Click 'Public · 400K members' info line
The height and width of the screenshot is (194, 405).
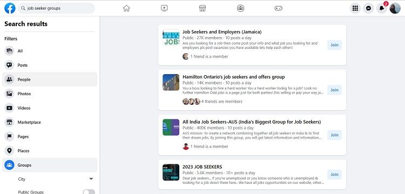[218, 128]
